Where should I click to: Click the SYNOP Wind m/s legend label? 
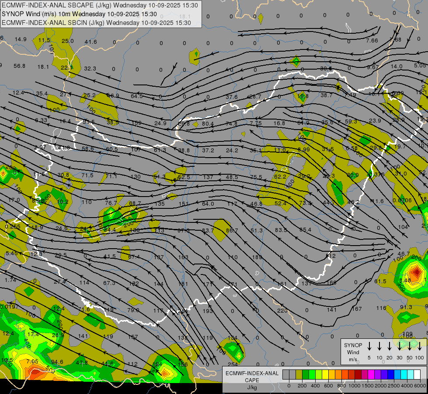[x=353, y=352]
